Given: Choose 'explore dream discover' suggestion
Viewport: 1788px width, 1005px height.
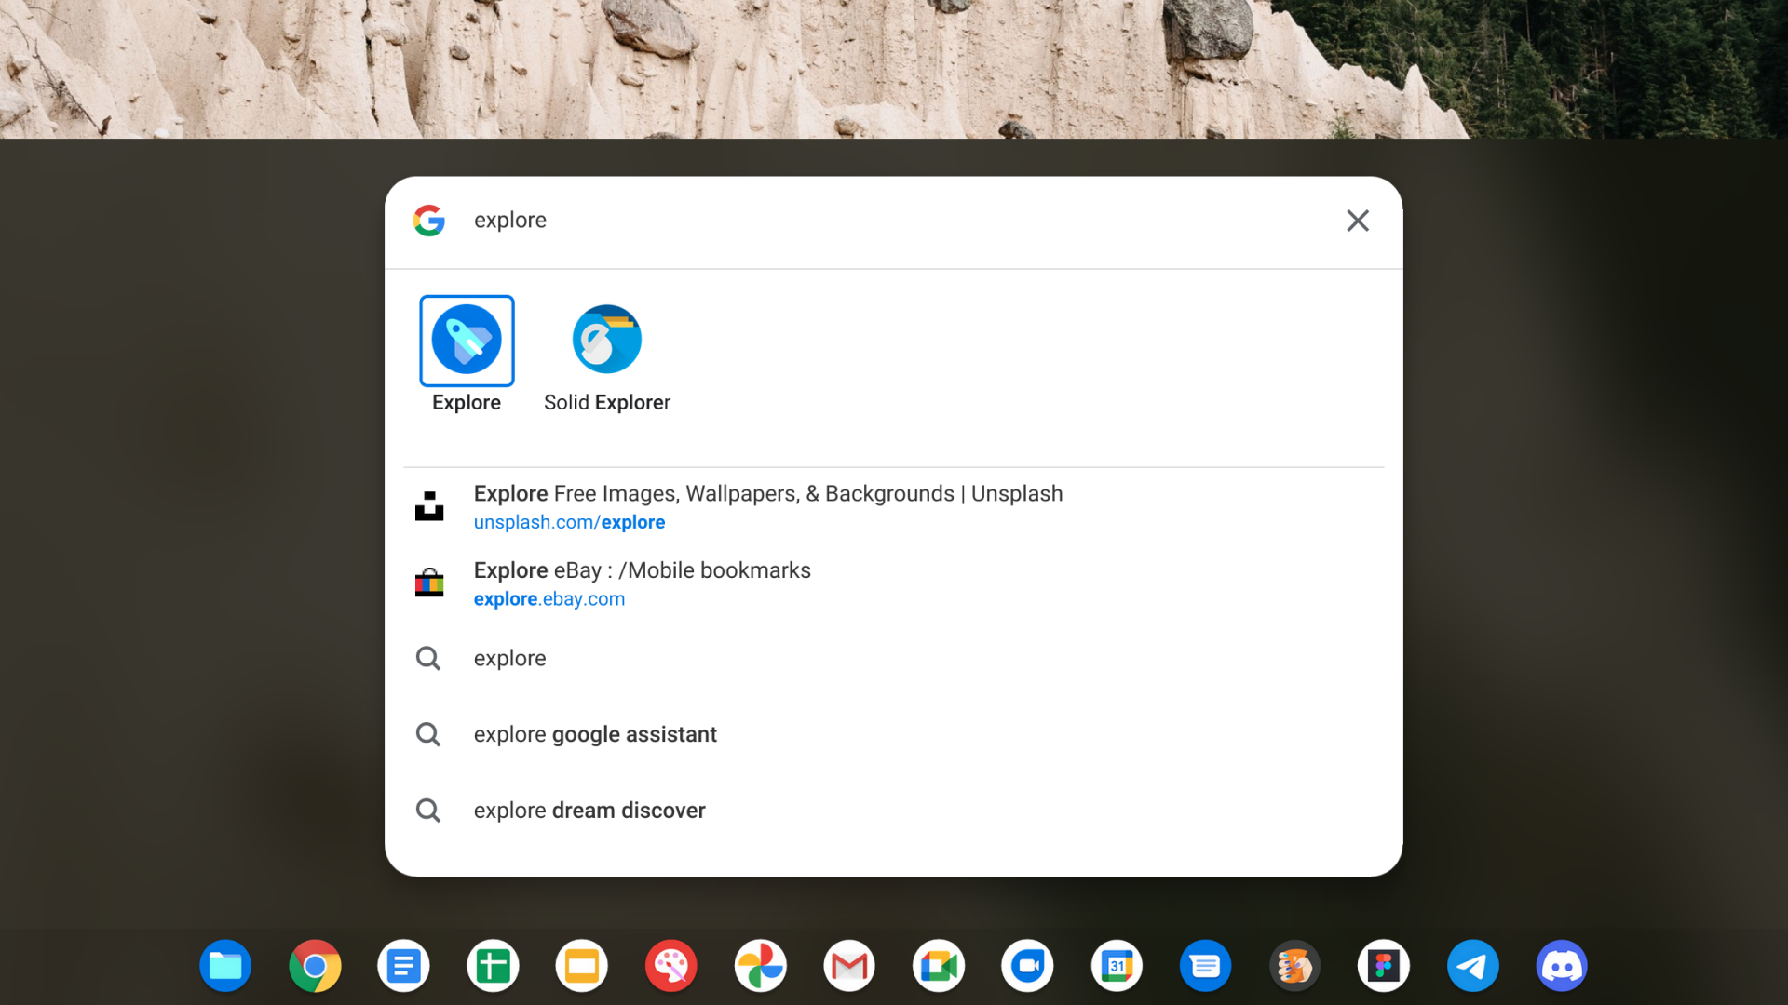Looking at the screenshot, I should 589,811.
